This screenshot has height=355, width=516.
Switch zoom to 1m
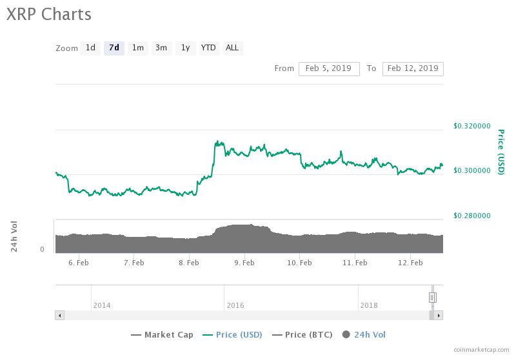[137, 48]
